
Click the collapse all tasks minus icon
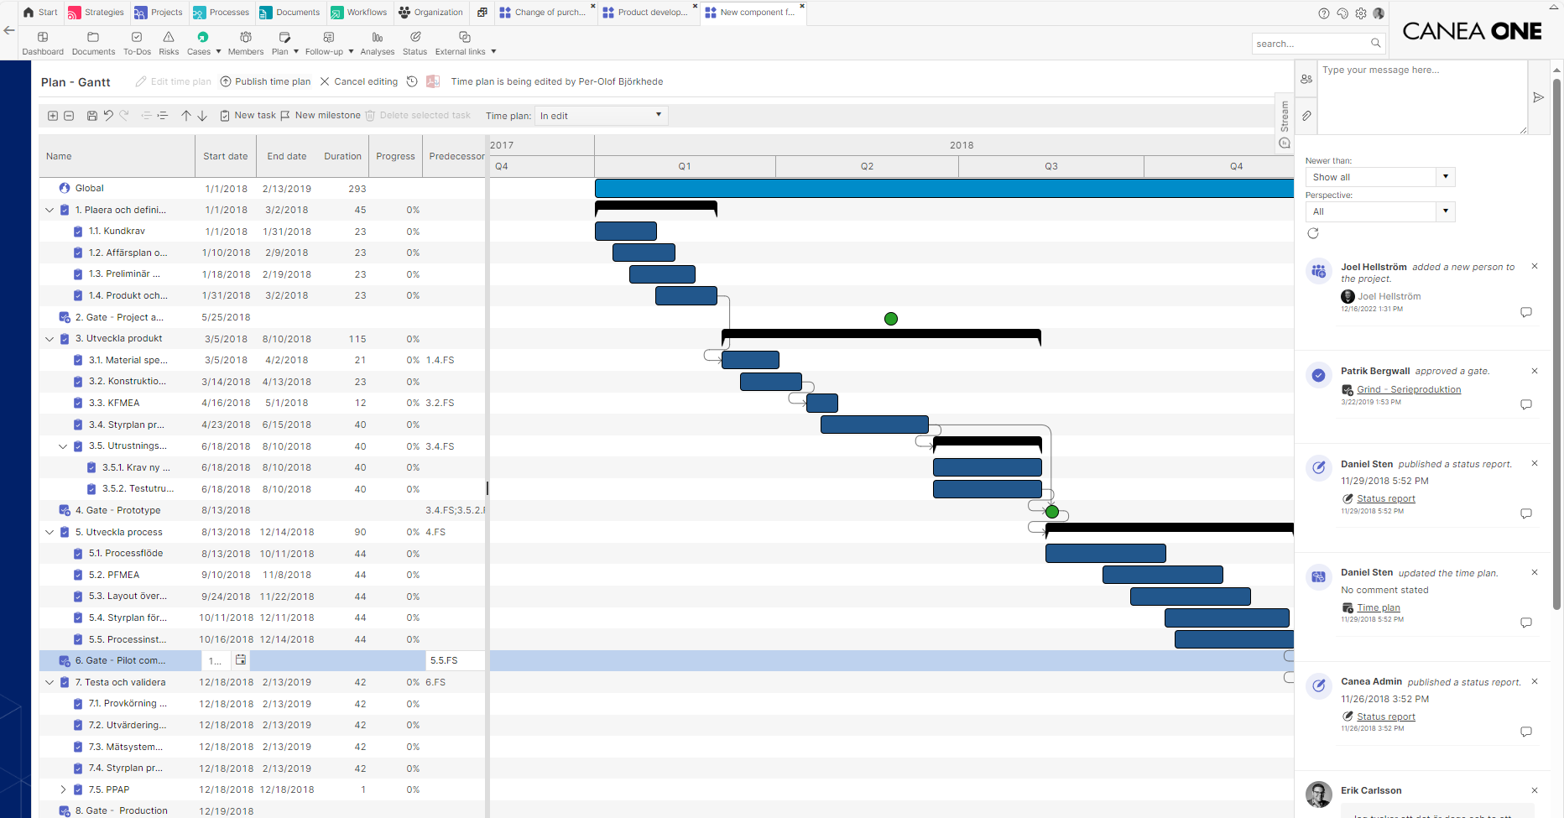point(69,116)
